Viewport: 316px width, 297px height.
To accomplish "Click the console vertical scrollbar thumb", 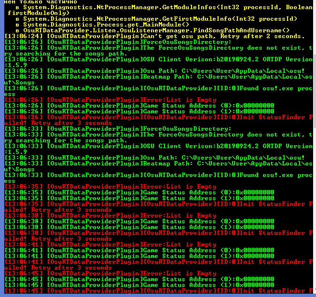I will pos(315,91).
